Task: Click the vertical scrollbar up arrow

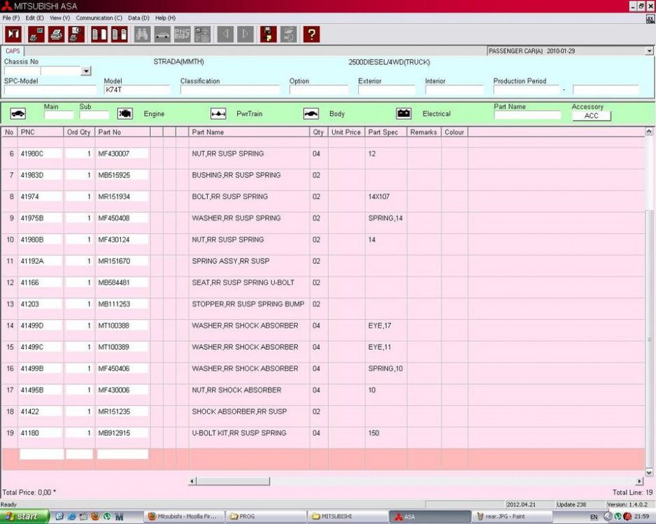Action: click(x=649, y=131)
